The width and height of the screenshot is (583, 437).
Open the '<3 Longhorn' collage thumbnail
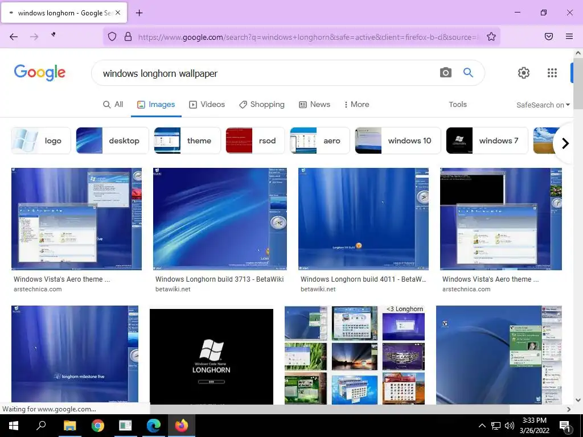355,355
